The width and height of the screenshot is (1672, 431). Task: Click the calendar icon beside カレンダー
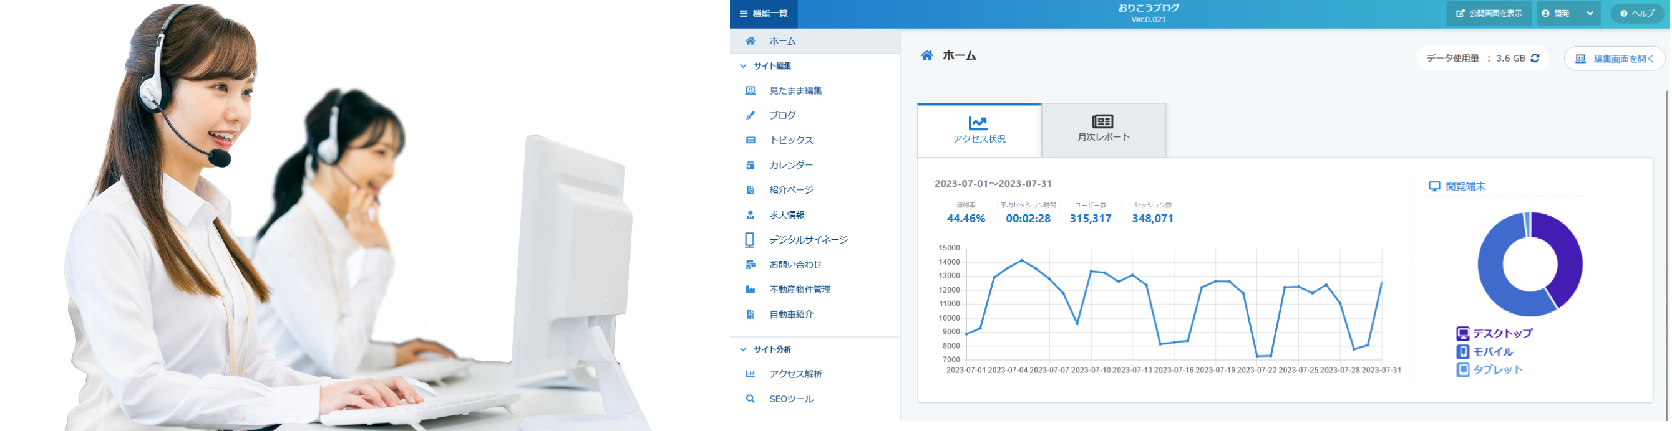coord(751,165)
